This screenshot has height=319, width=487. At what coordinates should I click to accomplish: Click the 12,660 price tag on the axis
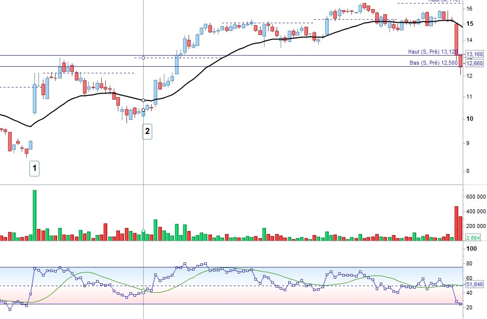coord(474,63)
